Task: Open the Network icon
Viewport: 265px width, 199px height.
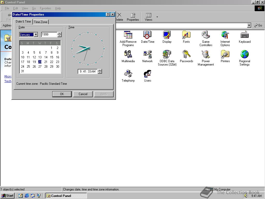Action: coord(147,56)
